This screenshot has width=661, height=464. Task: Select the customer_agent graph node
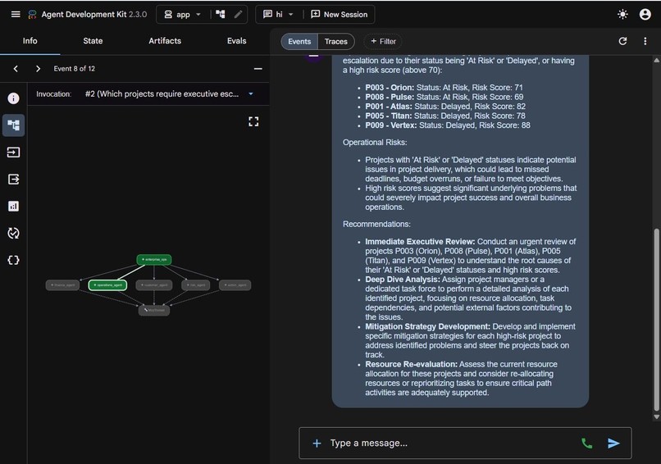pyautogui.click(x=154, y=285)
